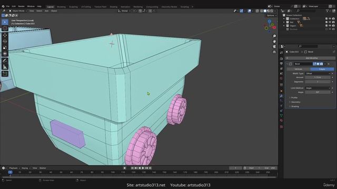Toggle Rail collection exclude checkbox
The height and width of the screenshot is (189, 337).
click(x=326, y=22)
